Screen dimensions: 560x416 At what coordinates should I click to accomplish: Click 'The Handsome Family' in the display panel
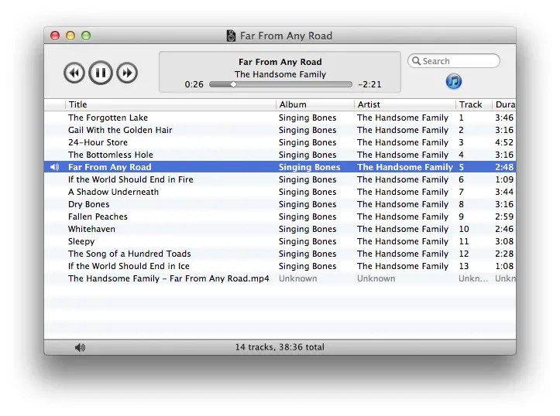(280, 74)
